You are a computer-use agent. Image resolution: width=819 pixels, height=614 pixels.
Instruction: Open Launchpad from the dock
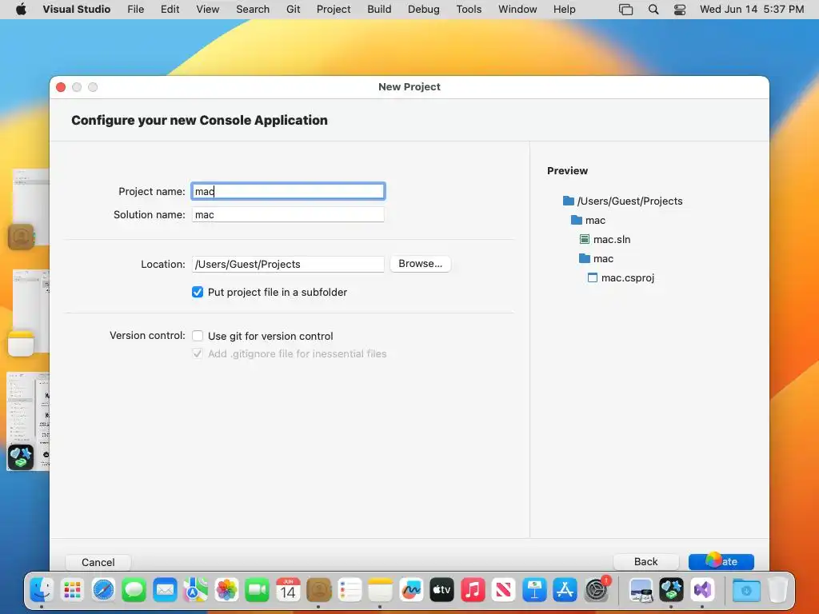pyautogui.click(x=72, y=591)
